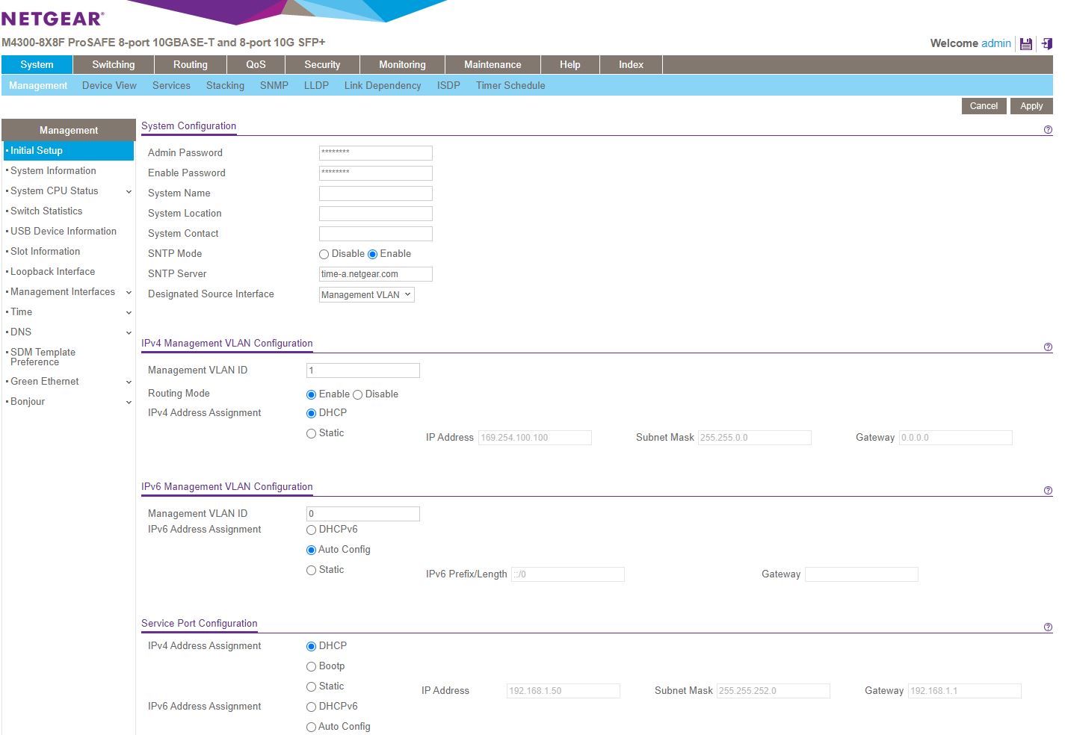
Task: Click the Apply button
Action: (1031, 106)
